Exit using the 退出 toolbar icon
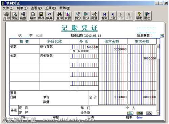This screenshot has height=124, width=169. 147,16
